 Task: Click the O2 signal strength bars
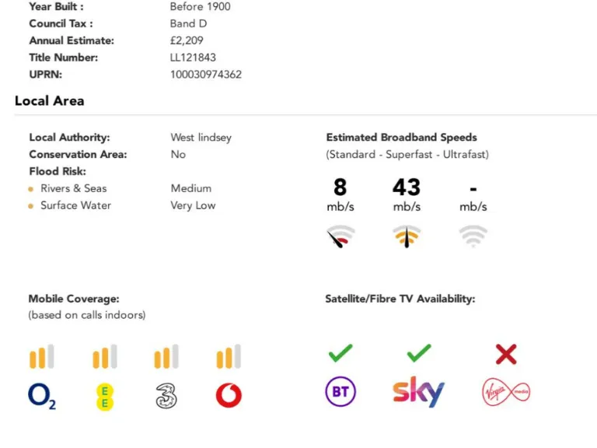[x=41, y=357]
